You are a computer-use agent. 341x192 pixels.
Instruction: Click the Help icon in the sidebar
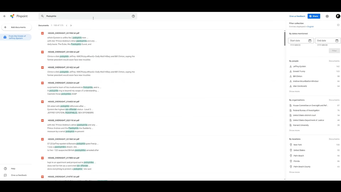tap(5, 169)
